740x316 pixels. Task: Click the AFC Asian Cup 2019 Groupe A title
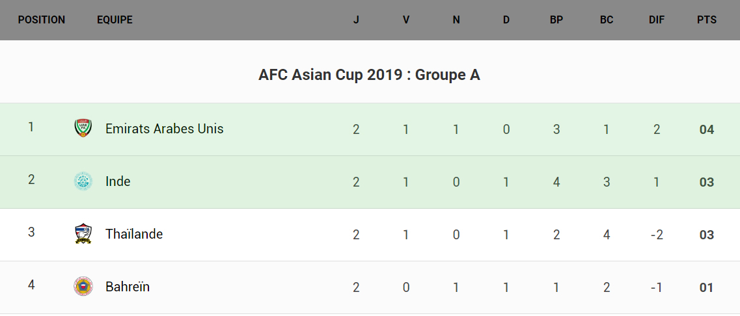(x=369, y=75)
